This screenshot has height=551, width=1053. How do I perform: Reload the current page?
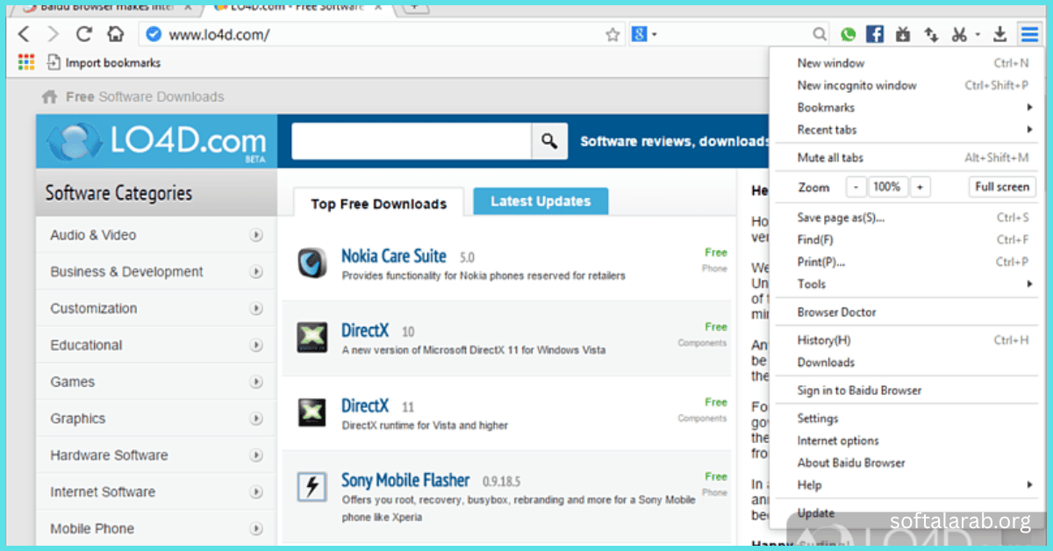point(84,34)
